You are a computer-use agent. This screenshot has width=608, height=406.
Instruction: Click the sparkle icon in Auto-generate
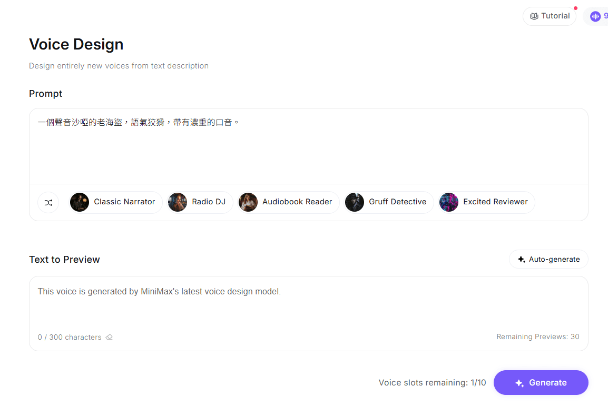[522, 259]
